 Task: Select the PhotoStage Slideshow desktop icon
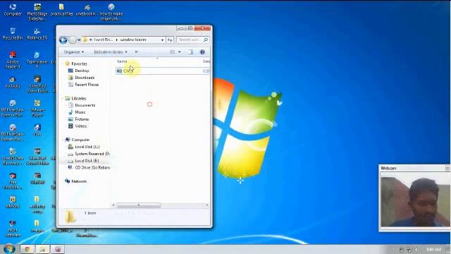pos(37,12)
